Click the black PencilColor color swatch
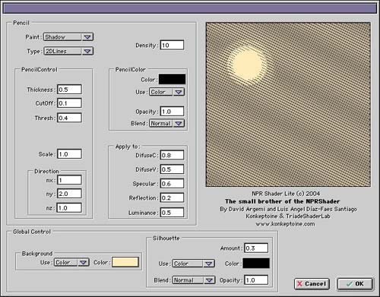The width and height of the screenshot is (380, 297). click(172, 79)
